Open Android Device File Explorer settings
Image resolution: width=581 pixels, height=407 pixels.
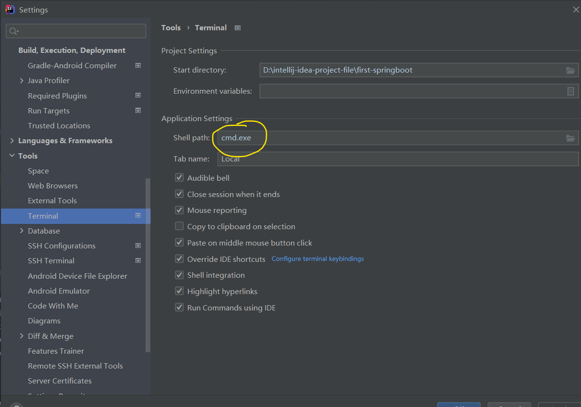click(77, 276)
